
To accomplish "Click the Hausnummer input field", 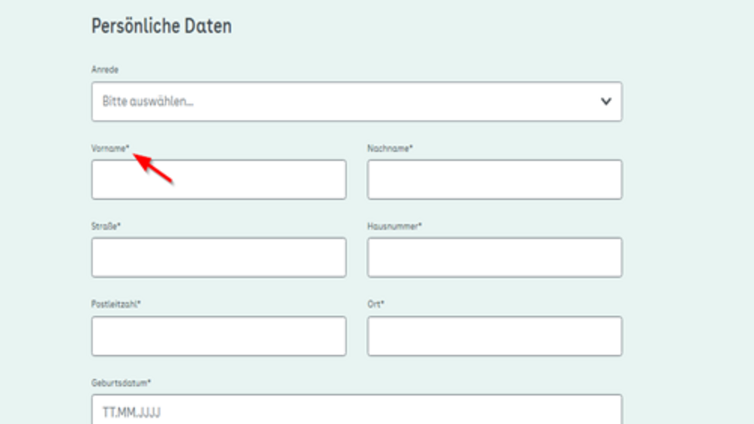I will click(494, 257).
